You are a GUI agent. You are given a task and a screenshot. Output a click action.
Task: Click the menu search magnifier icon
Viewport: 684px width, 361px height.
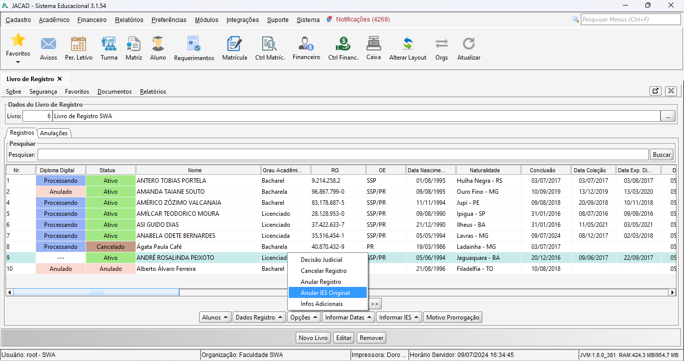point(575,20)
